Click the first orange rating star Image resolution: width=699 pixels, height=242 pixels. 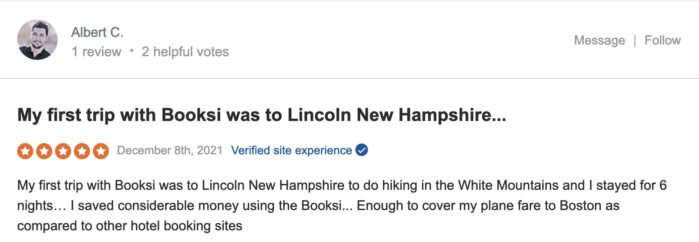25,151
